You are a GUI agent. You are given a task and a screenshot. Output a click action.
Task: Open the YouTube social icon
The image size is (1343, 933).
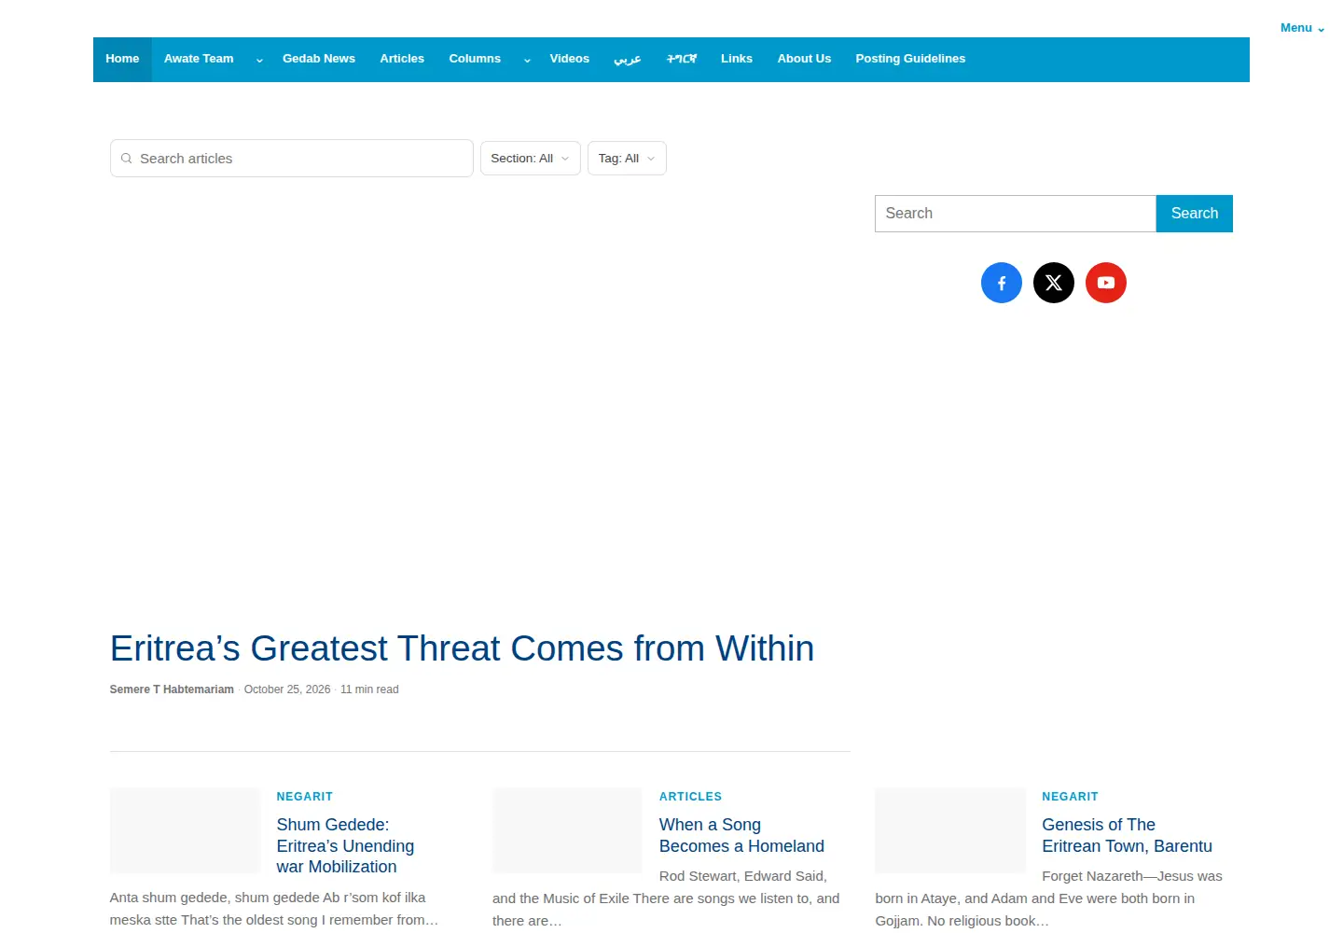click(1106, 283)
